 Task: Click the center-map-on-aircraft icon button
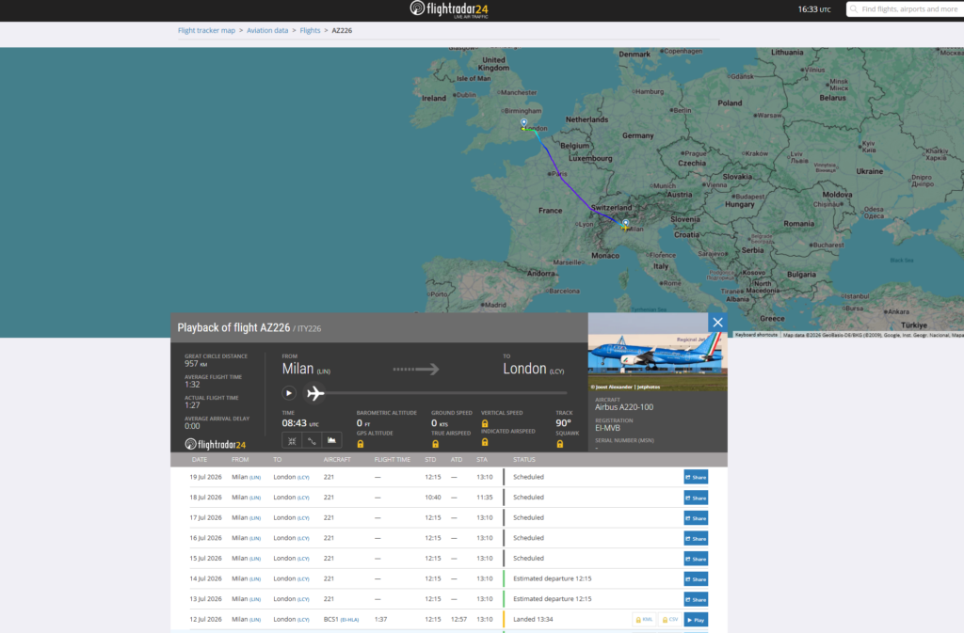pos(292,440)
